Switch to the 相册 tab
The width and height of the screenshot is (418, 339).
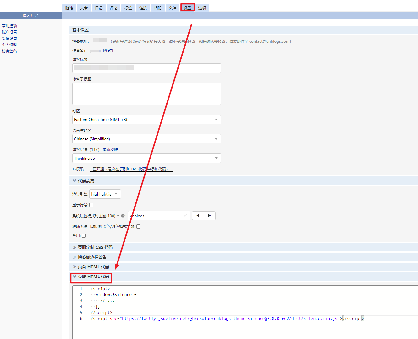pos(158,8)
